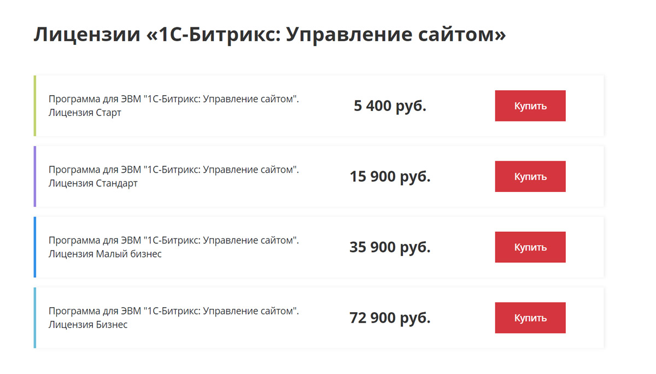The width and height of the screenshot is (656, 374).
Task: Click the purple accent stripe of the Стандарт card
Action: pos(35,176)
